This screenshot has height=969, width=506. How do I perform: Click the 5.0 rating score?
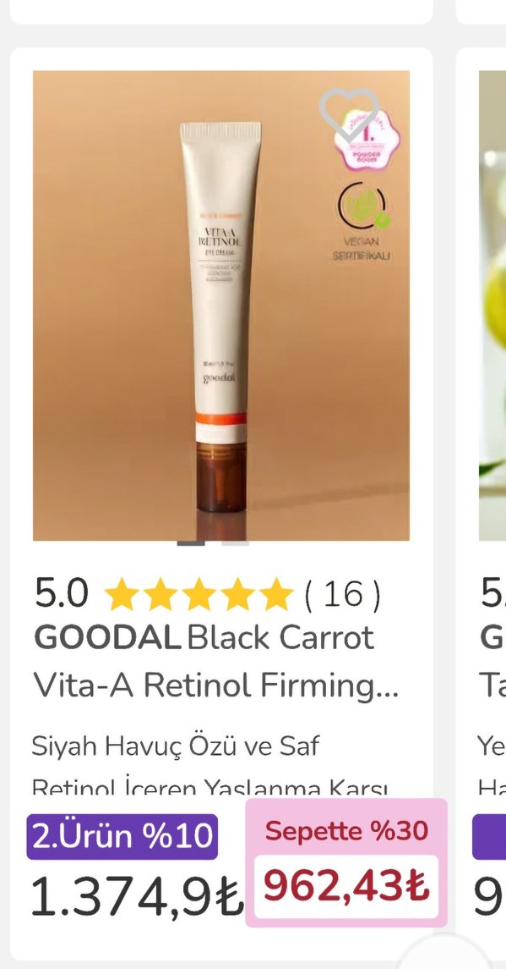coord(61,594)
